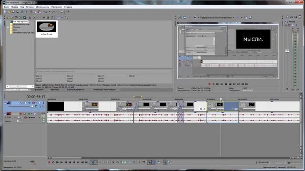Open Project Video Properties in preview toolbar
Image resolution: width=305 pixels, height=171 pixels.
pos(179,18)
